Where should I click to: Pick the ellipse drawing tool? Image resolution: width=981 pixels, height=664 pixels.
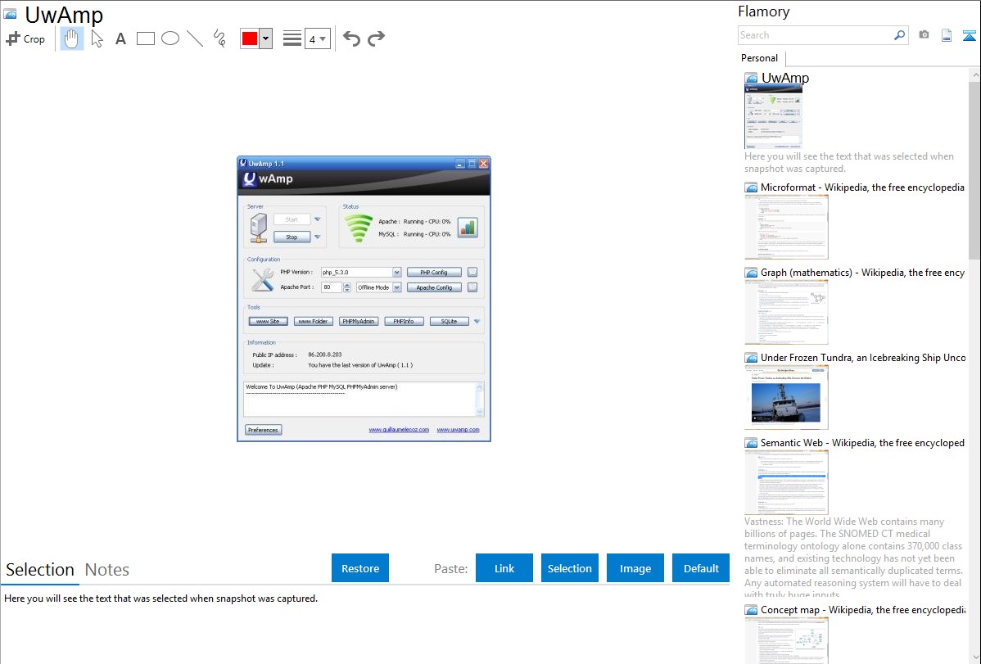170,38
